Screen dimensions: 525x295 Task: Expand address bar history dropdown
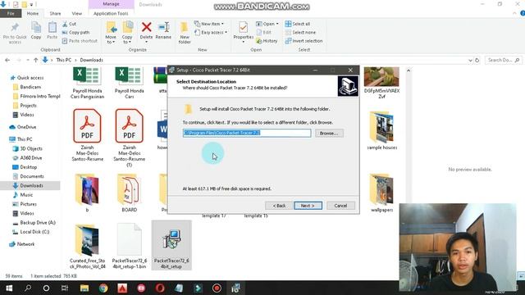470,60
